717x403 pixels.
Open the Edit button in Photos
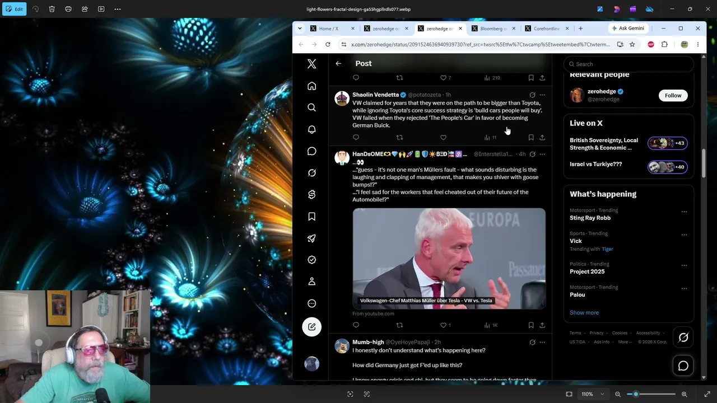pos(14,9)
